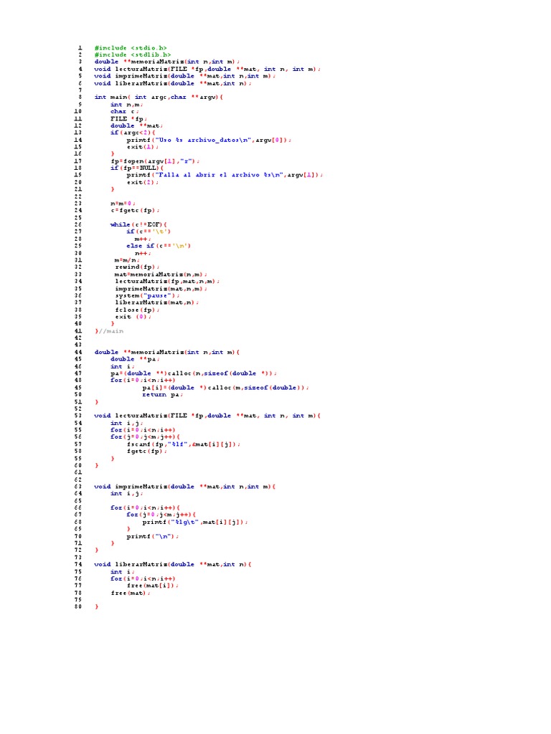The image size is (551, 734).
Task: Click 'int main( int argc,char **argv){' line
Action: pos(159,97)
